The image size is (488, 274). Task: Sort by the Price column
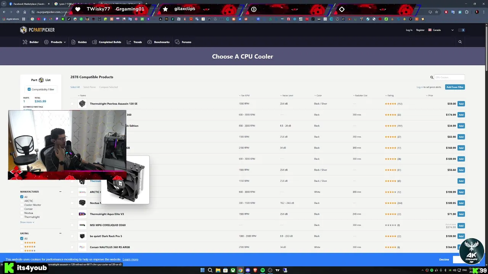(x=430, y=96)
